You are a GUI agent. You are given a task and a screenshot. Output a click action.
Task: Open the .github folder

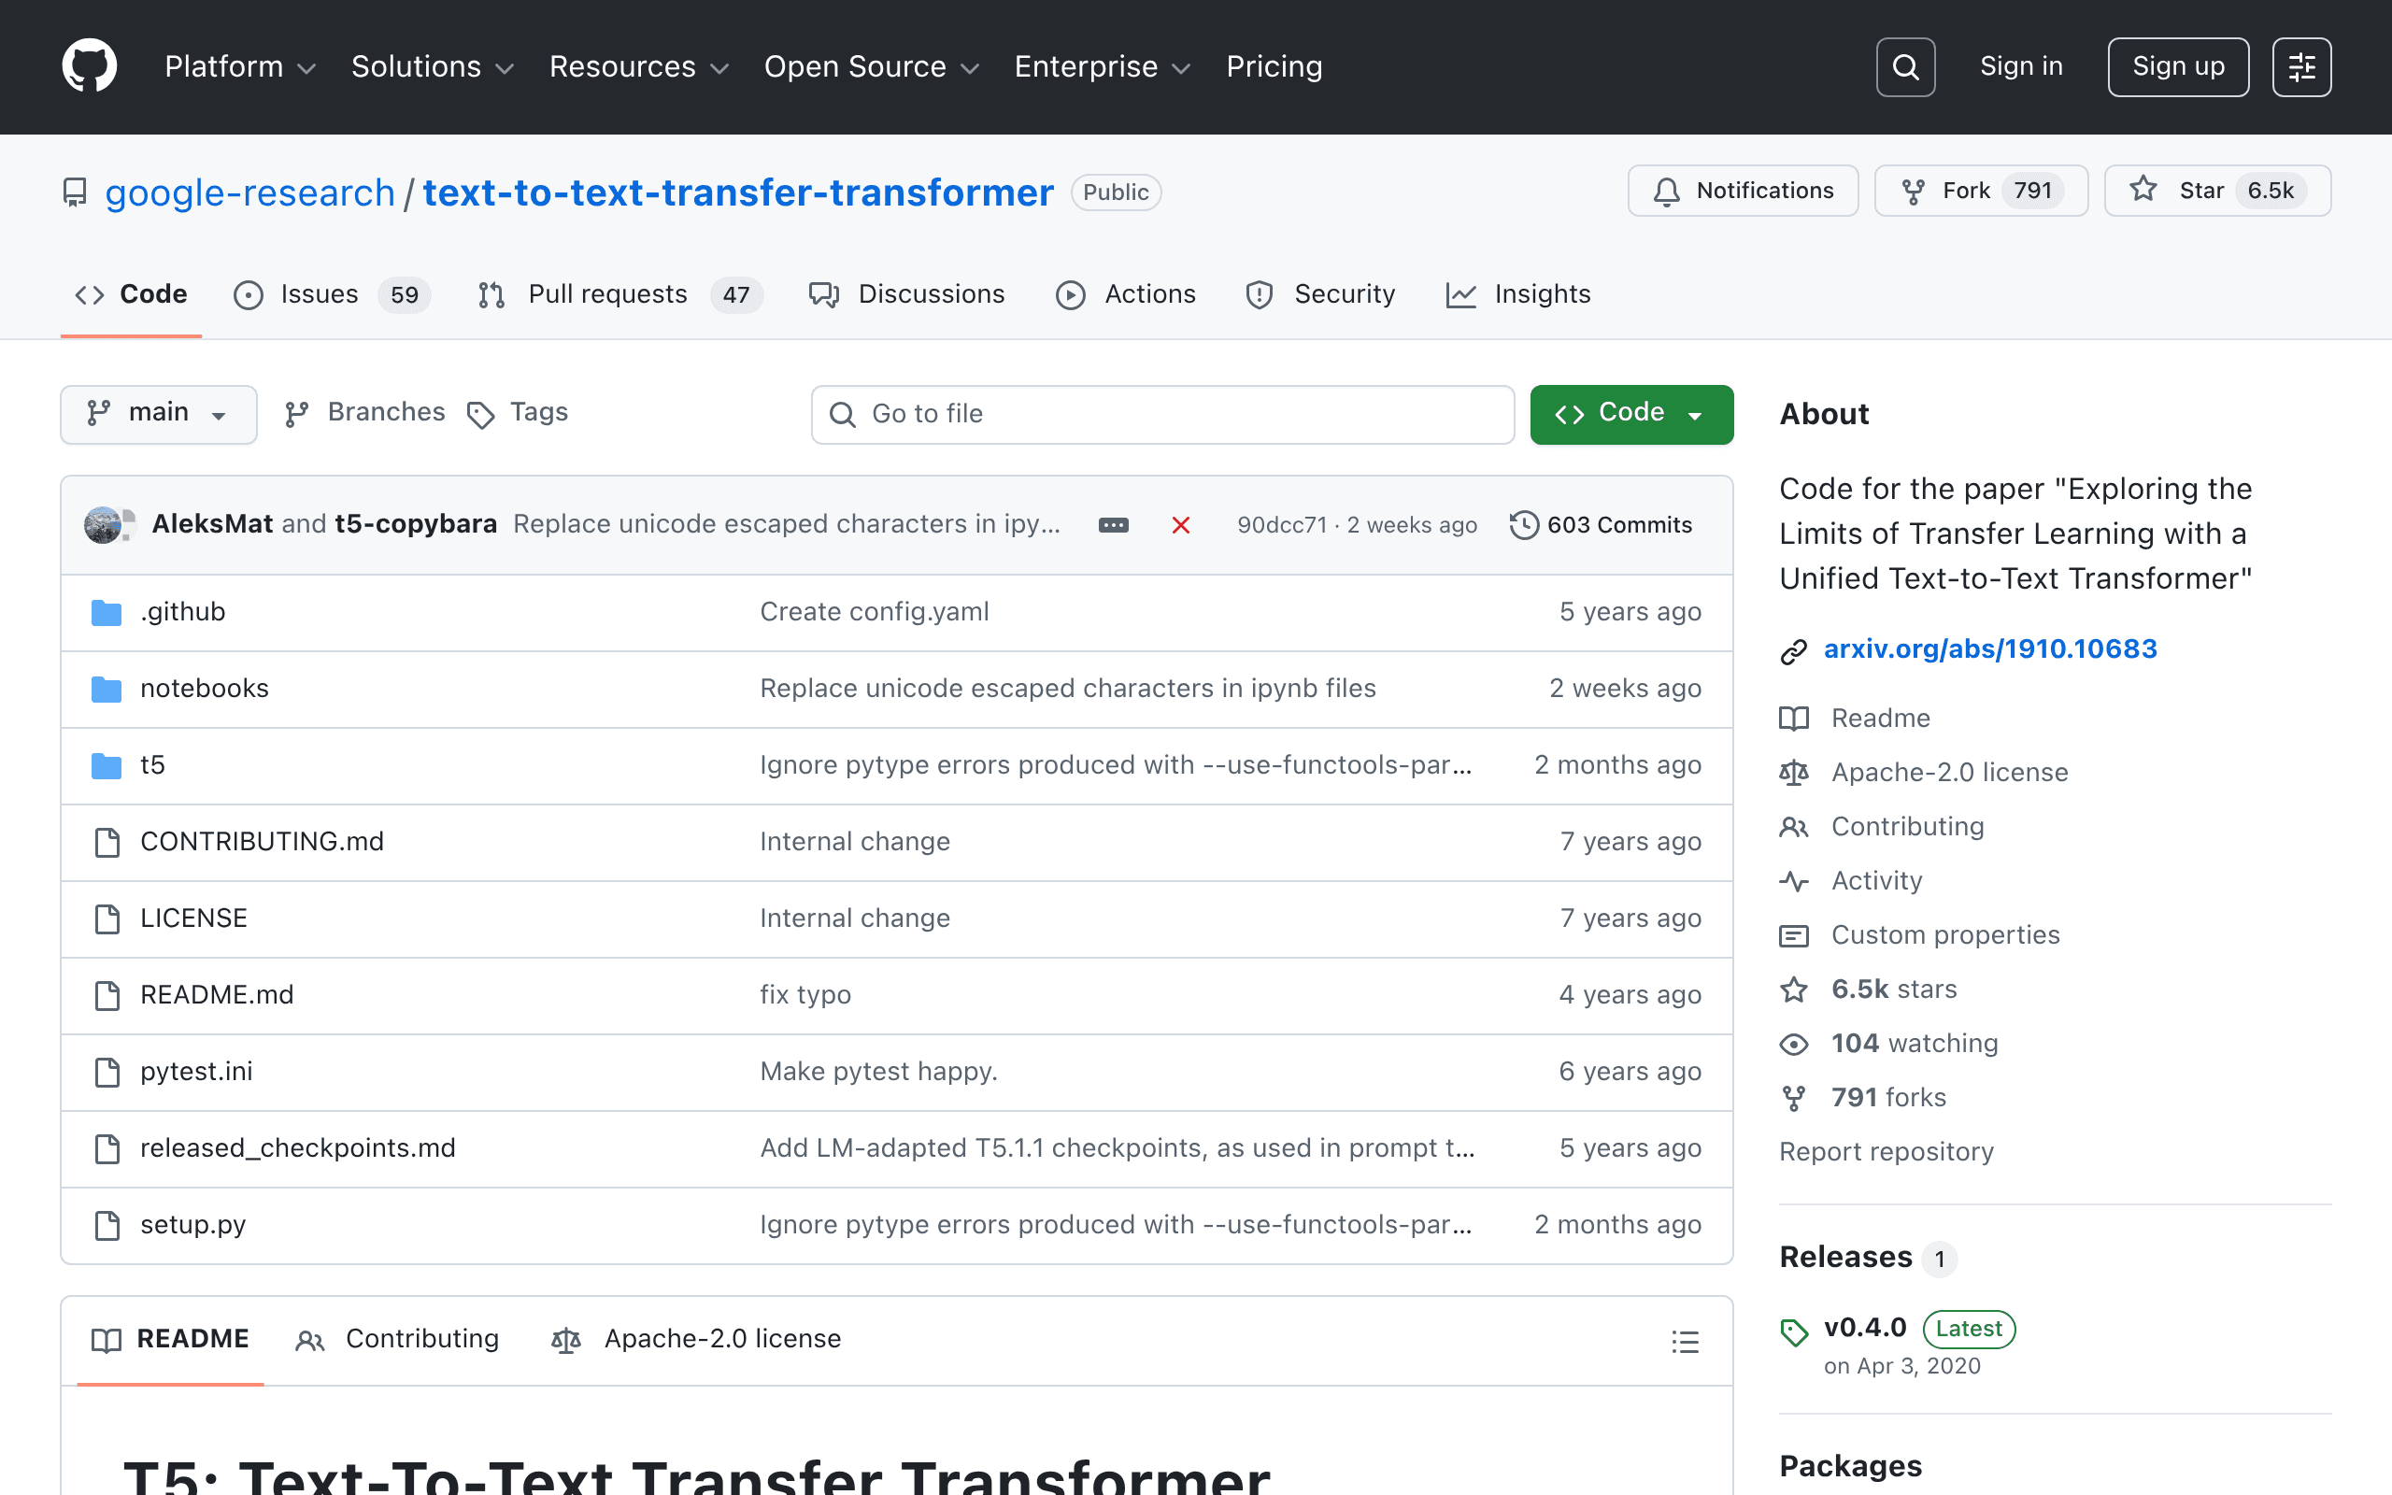tap(183, 612)
